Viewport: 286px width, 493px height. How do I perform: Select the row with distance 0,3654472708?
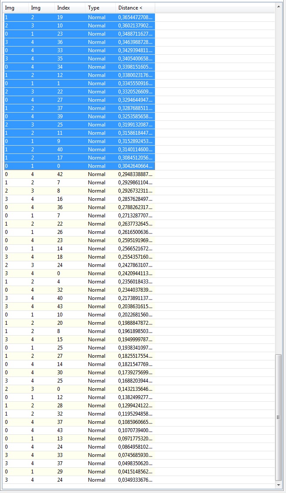78,17
